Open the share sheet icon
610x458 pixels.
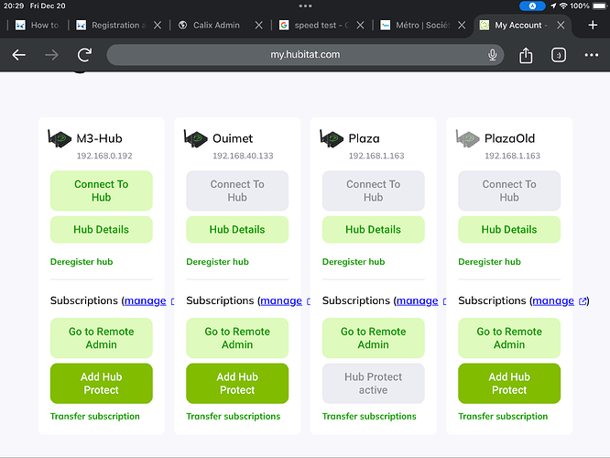526,55
